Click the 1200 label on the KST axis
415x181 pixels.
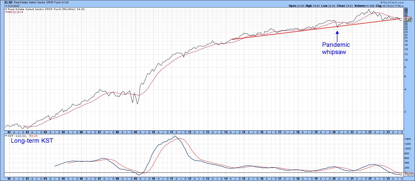(408, 144)
